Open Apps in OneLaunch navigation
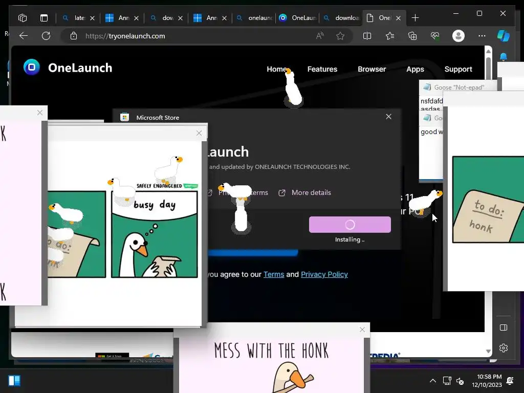The height and width of the screenshot is (393, 524). (x=415, y=69)
